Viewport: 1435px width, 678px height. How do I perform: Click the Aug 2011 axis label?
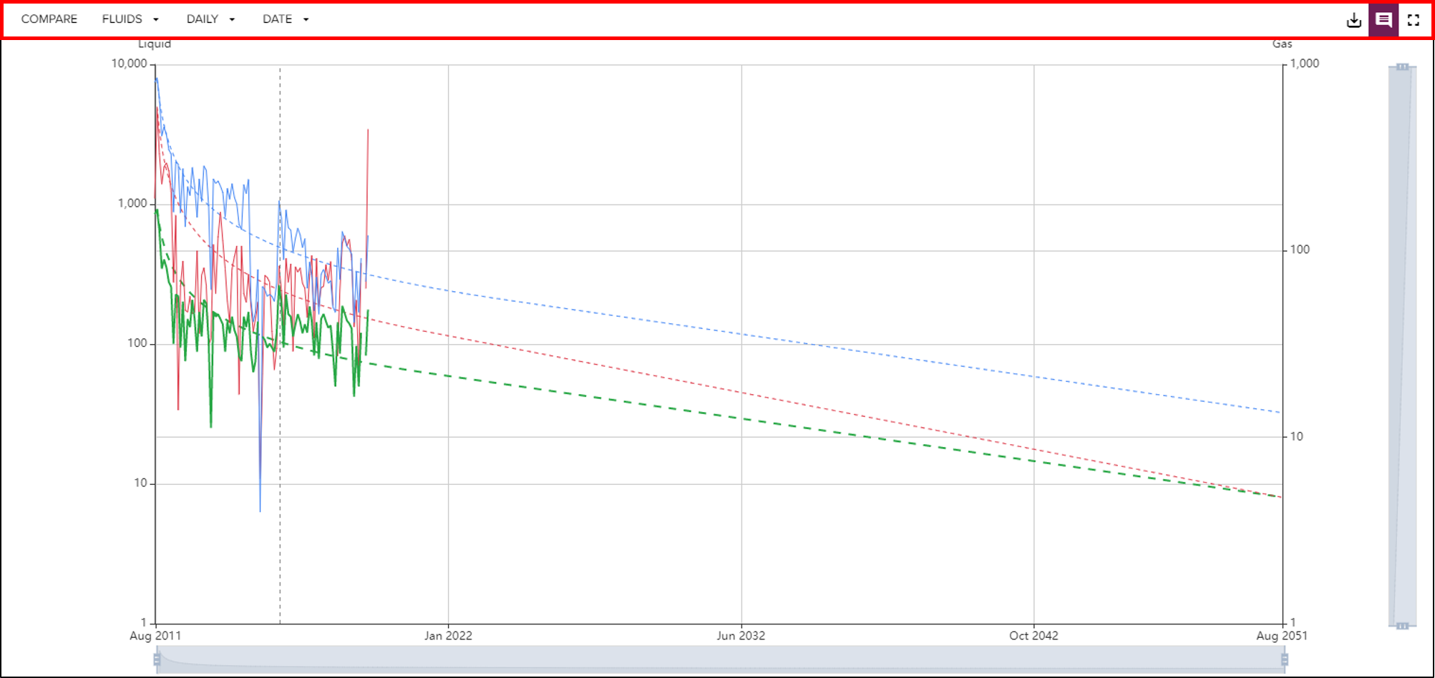click(x=154, y=635)
